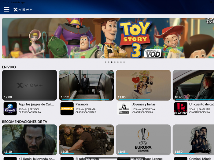Select the fifth carousel page dot
This screenshot has height=160, width=214.
click(118, 62)
